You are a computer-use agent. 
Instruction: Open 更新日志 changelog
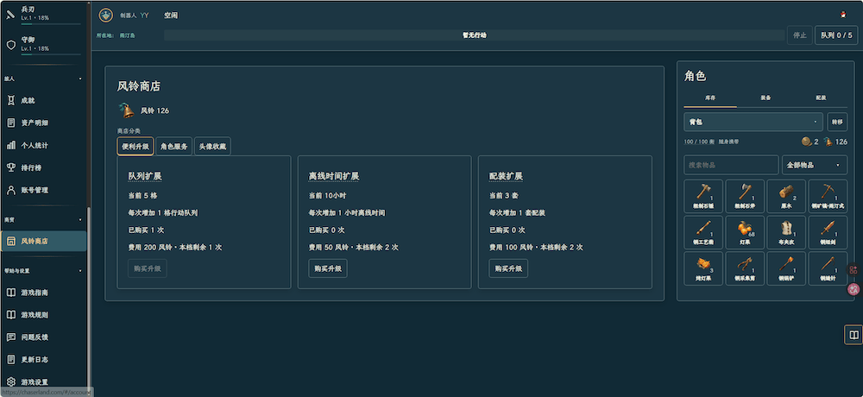pos(43,359)
